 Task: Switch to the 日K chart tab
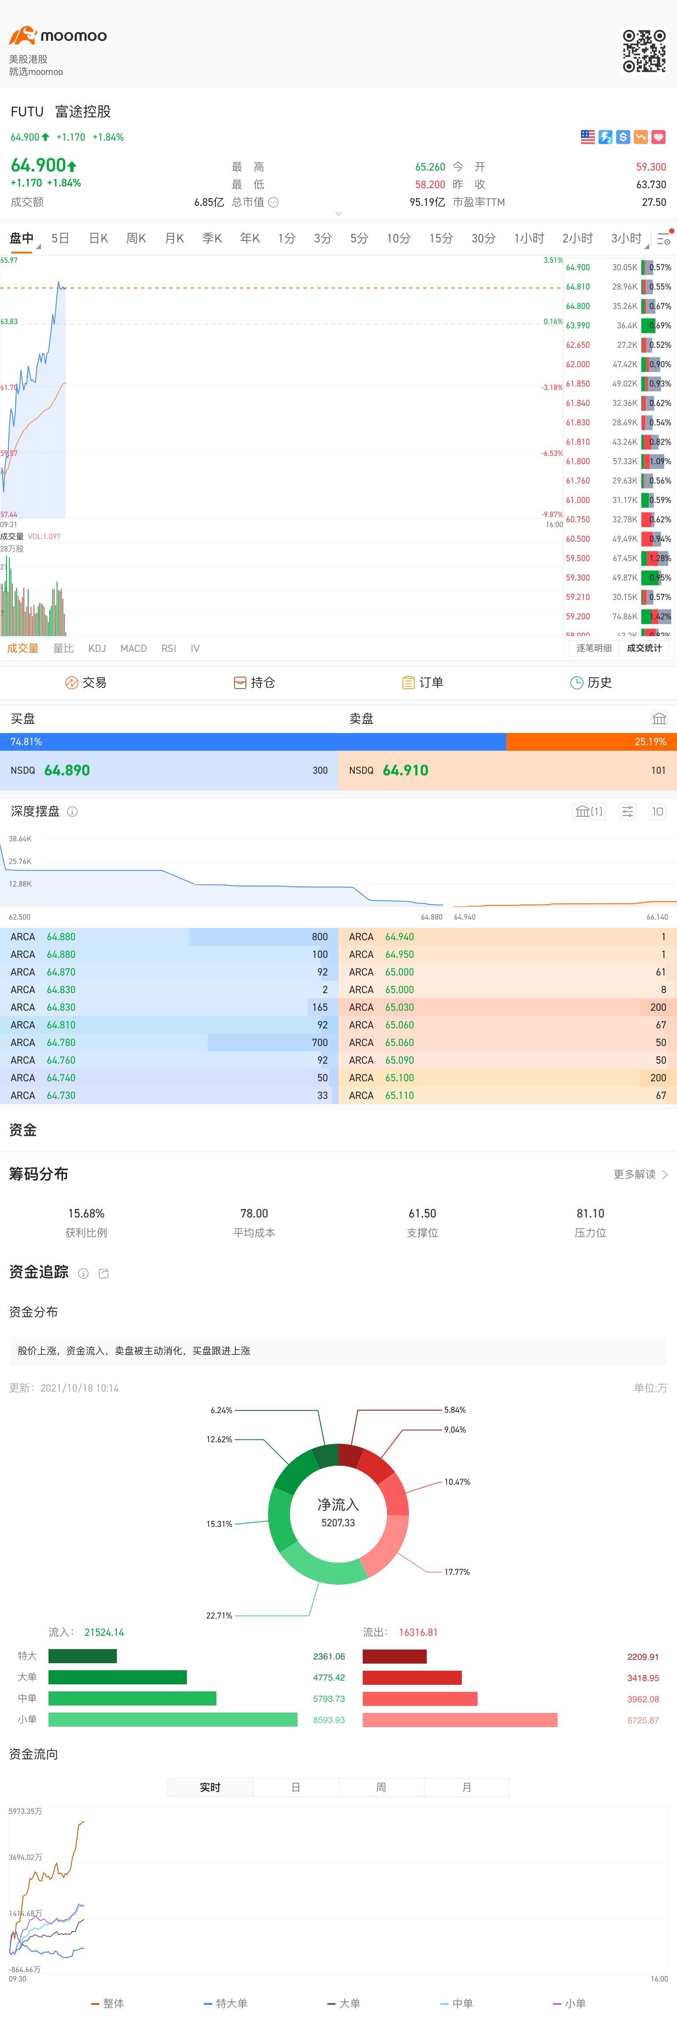pyautogui.click(x=98, y=238)
